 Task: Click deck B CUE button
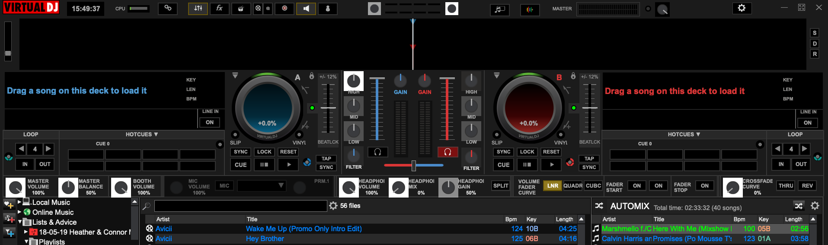tap(503, 164)
